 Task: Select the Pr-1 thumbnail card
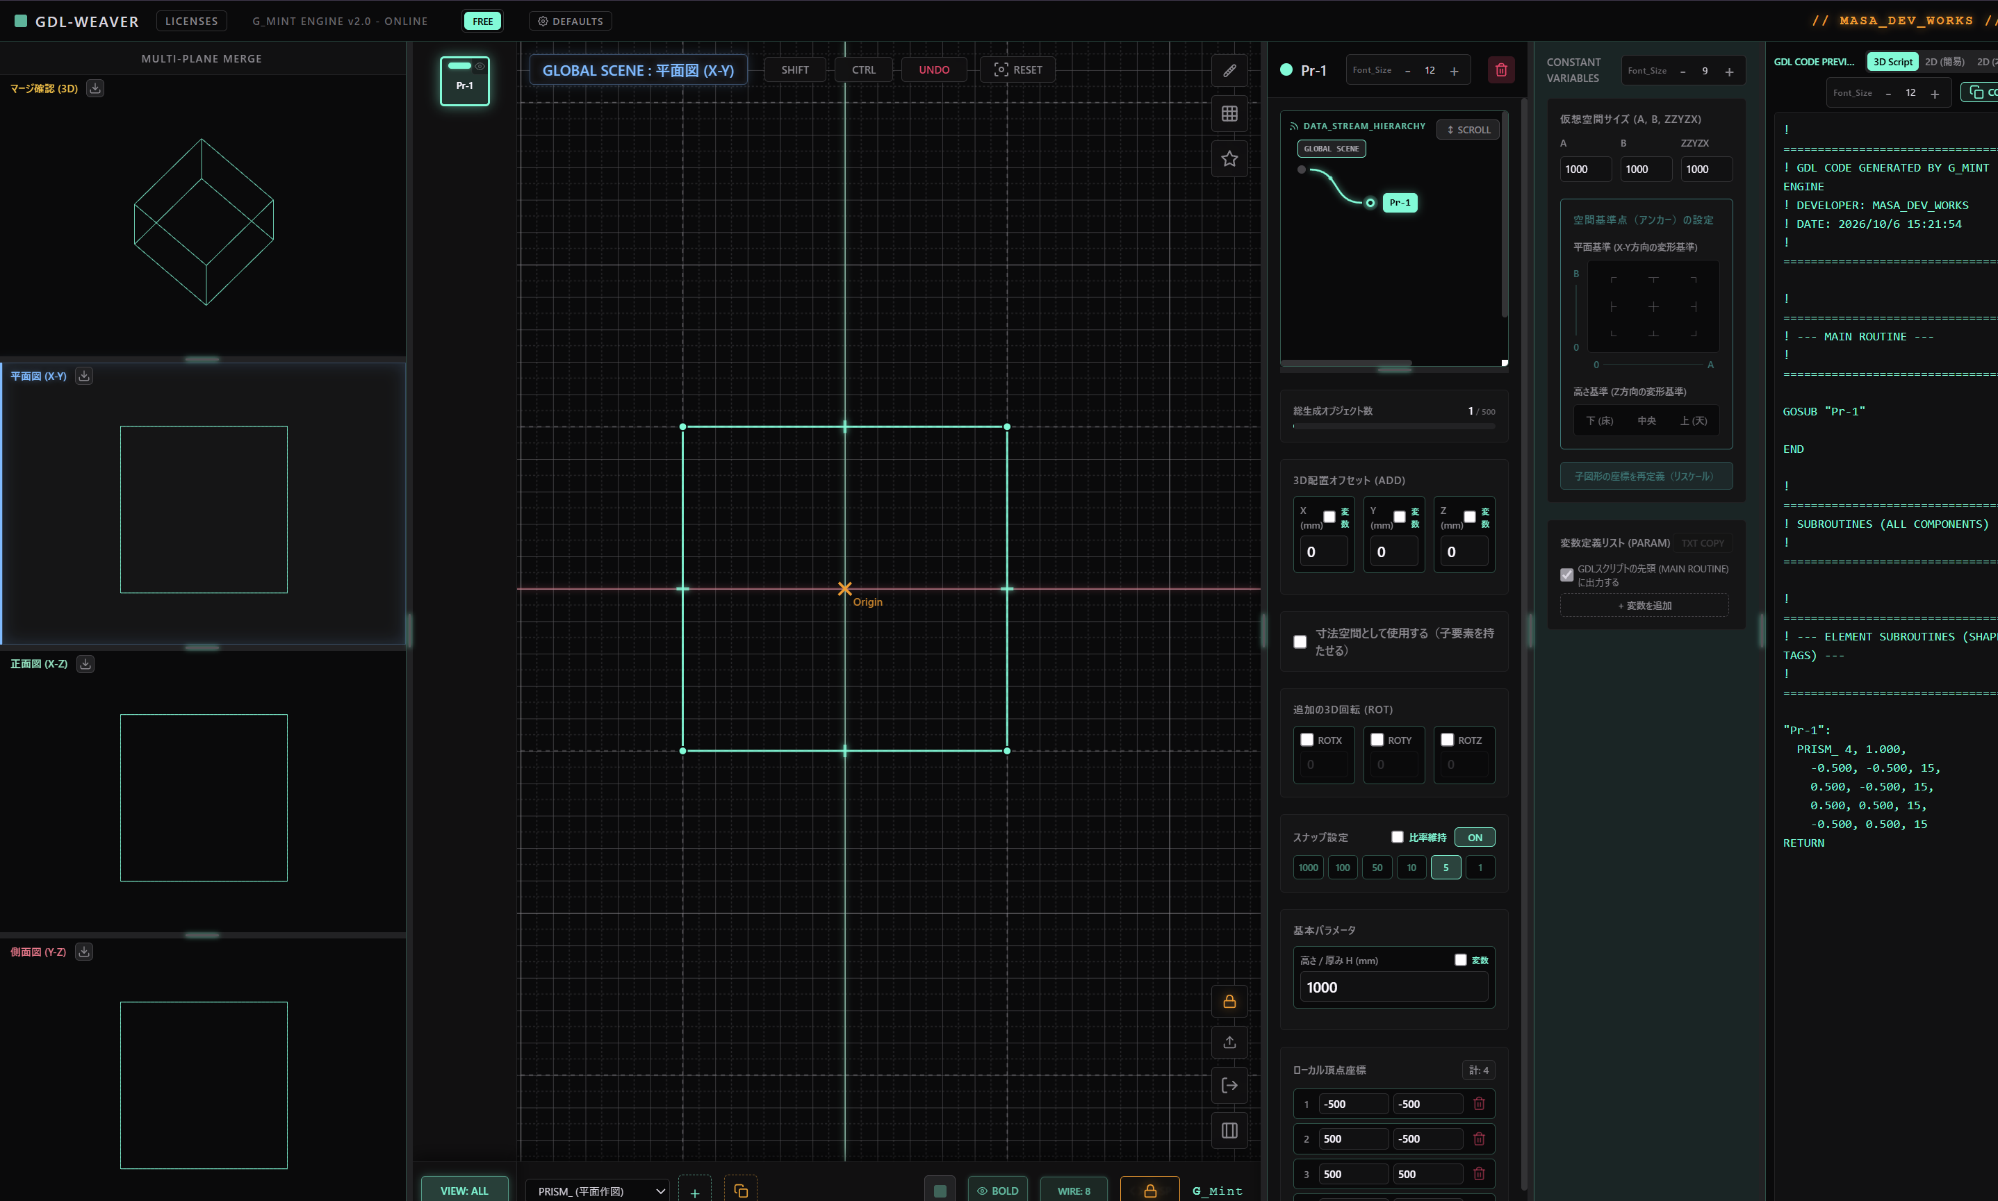(465, 81)
